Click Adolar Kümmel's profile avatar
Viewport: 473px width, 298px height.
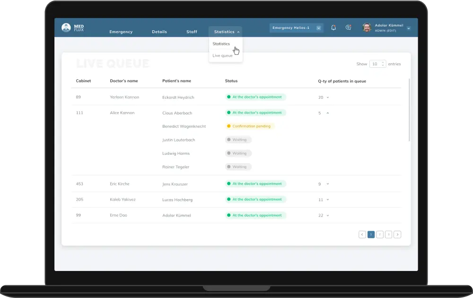click(367, 28)
